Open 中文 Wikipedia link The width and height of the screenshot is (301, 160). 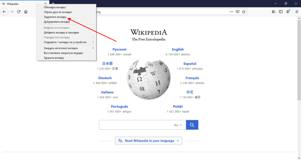pos(190,92)
